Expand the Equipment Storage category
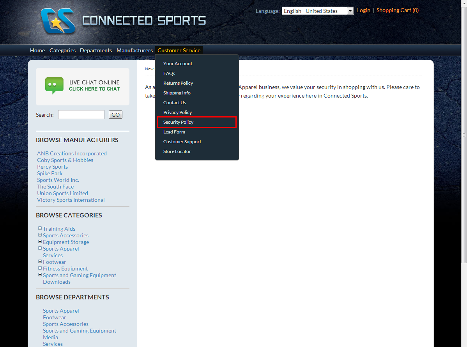This screenshot has width=467, height=347. (x=40, y=242)
